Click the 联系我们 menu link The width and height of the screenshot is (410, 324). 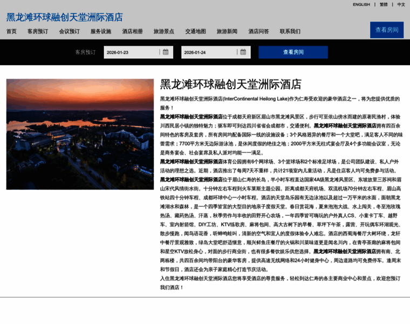point(290,31)
